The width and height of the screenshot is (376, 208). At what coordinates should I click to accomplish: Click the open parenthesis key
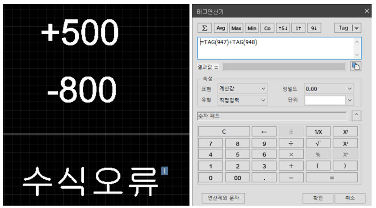point(318,166)
